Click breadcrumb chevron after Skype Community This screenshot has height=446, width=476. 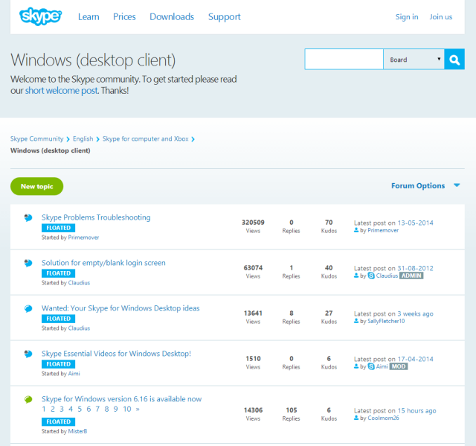(68, 139)
